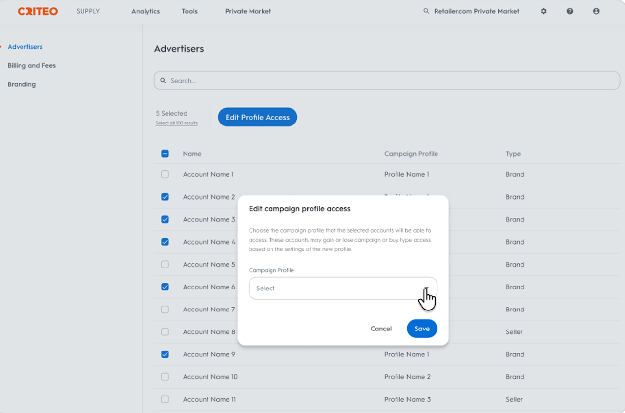Click Seller type in Account Name 11 row
The height and width of the screenshot is (413, 625).
514,399
